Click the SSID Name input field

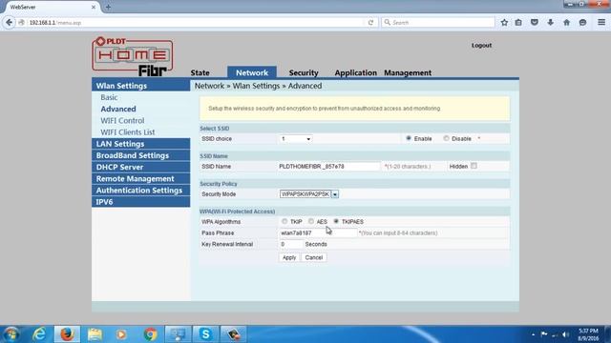tap(328, 167)
